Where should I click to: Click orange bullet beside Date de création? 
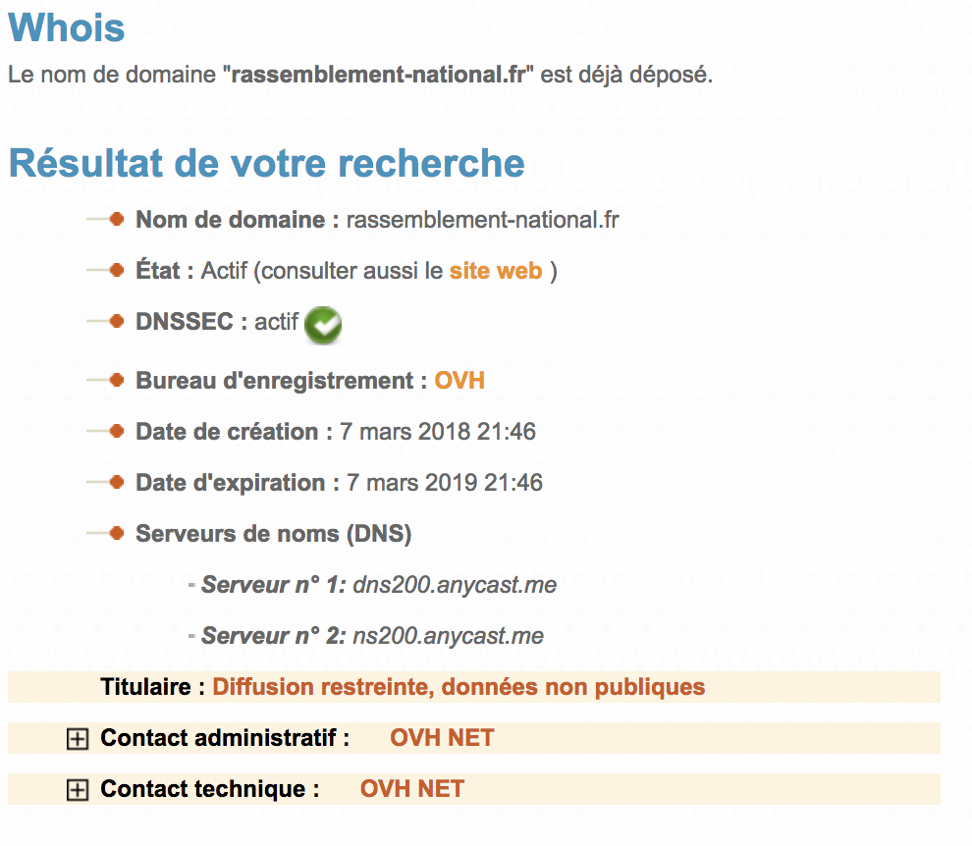[117, 431]
